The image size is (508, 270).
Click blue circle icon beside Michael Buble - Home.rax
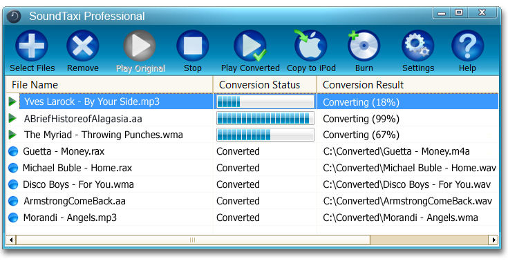coord(13,168)
